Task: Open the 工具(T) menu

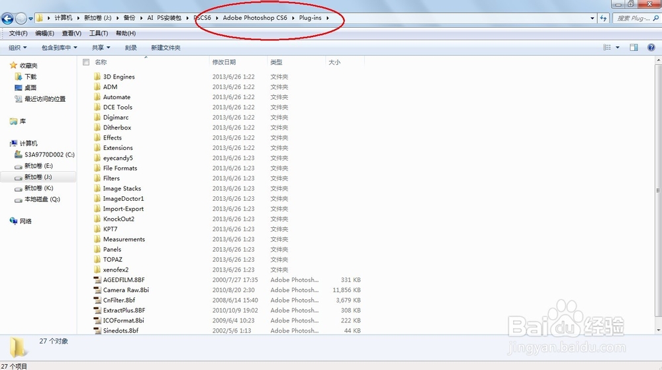Action: pyautogui.click(x=99, y=33)
